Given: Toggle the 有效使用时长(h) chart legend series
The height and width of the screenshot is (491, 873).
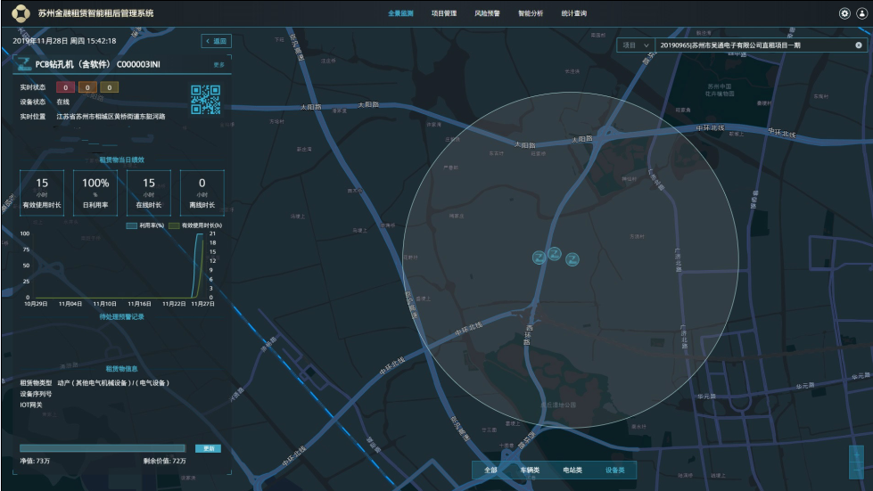Looking at the screenshot, I should pos(195,226).
